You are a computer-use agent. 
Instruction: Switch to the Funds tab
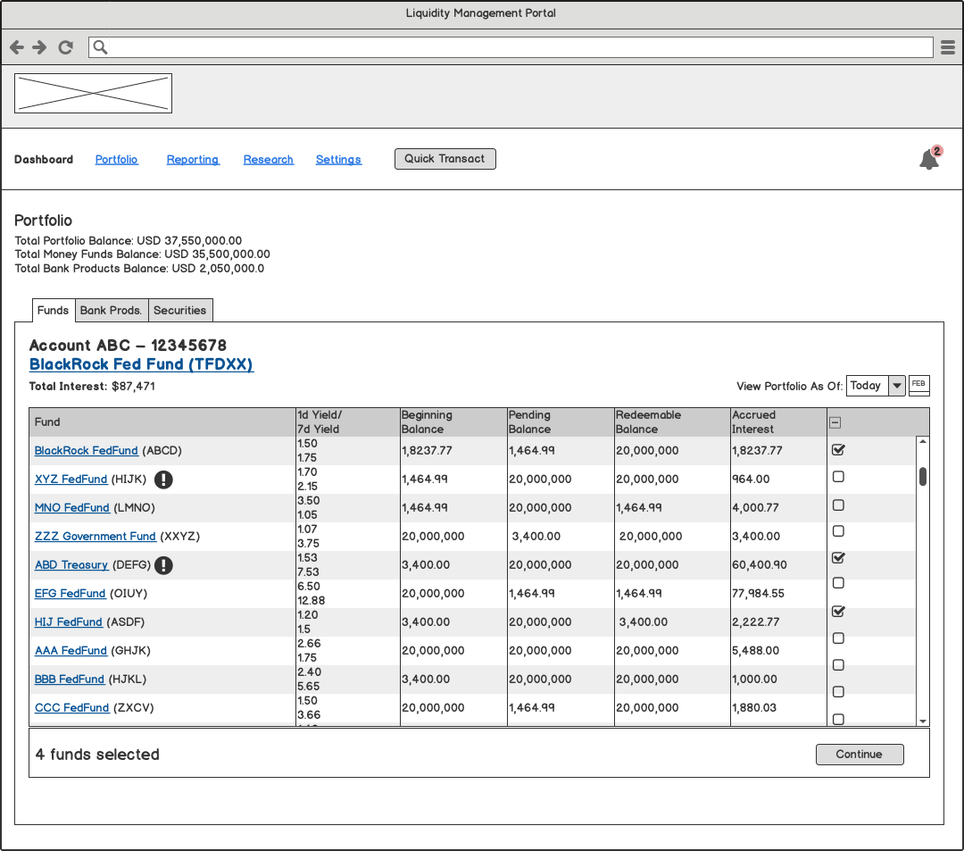[53, 310]
